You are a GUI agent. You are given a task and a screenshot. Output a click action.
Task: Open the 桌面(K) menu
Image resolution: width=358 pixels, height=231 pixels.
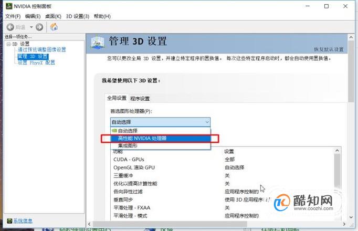tap(53, 16)
